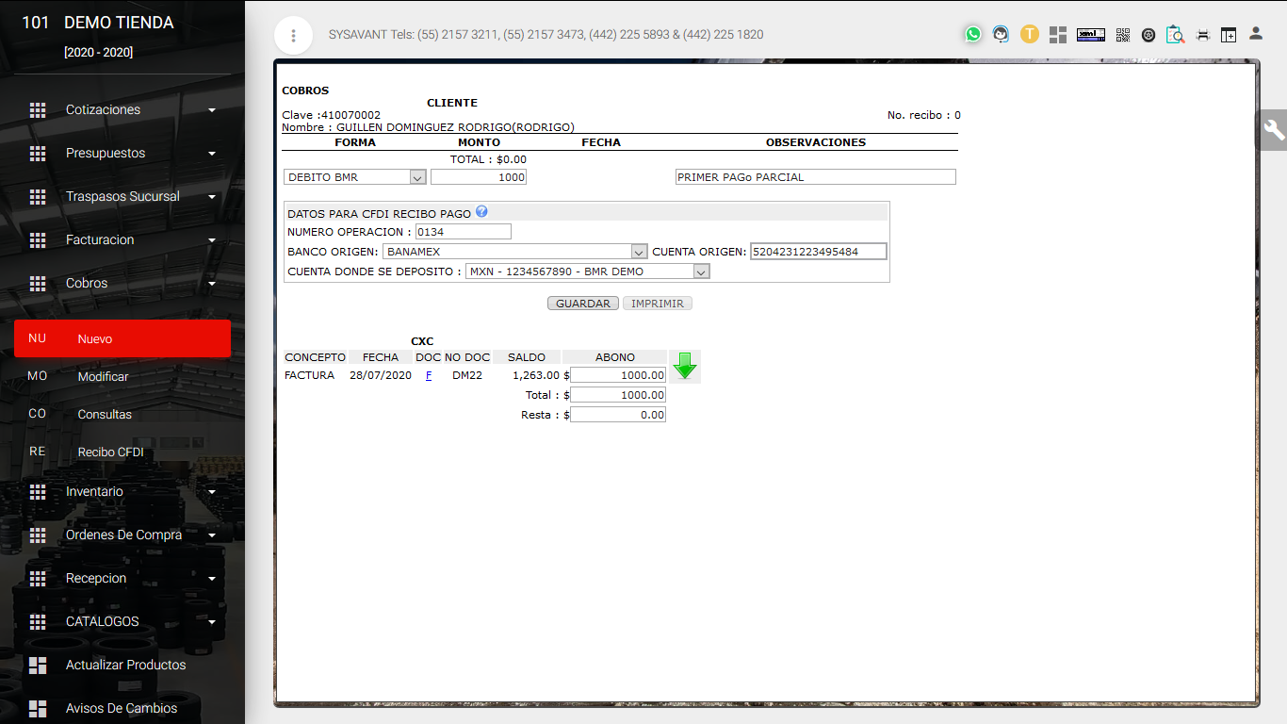Click the blue help icon beside CFDI title
Screen dimensions: 1287x724
481,212
